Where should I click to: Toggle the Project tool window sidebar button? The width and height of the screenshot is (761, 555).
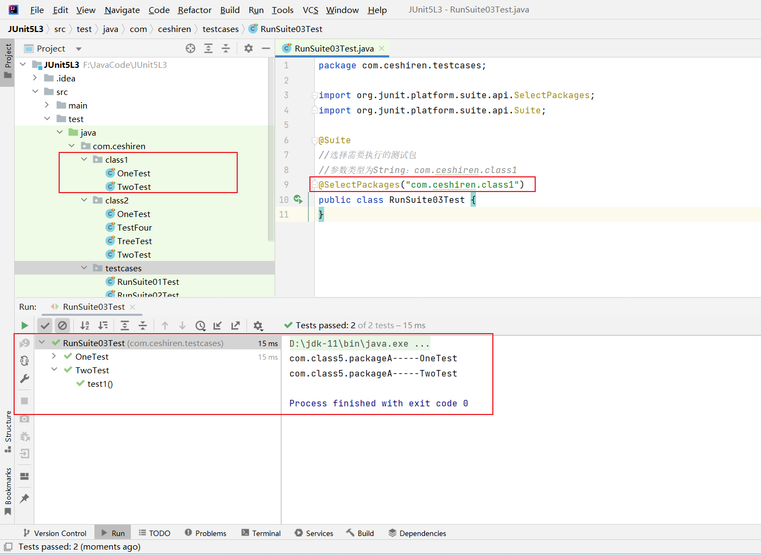(x=8, y=60)
